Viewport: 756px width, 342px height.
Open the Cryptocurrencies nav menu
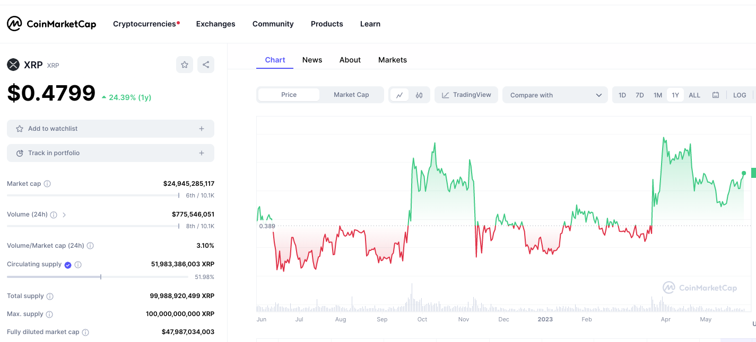click(144, 24)
